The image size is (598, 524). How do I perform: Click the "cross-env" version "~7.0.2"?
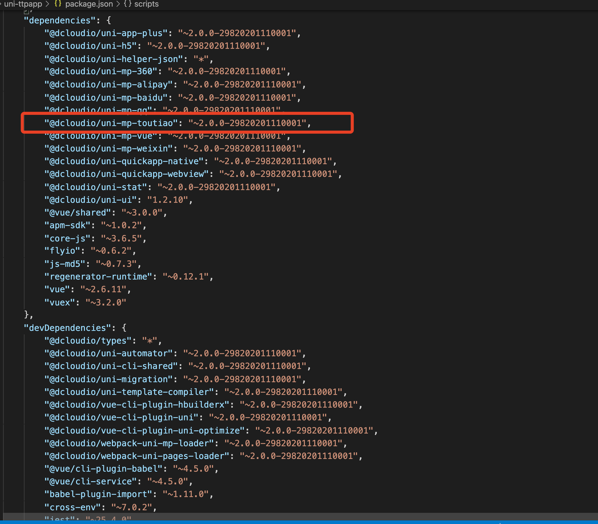(131, 507)
